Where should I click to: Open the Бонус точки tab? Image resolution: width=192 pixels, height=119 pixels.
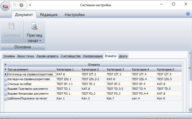tap(26, 56)
